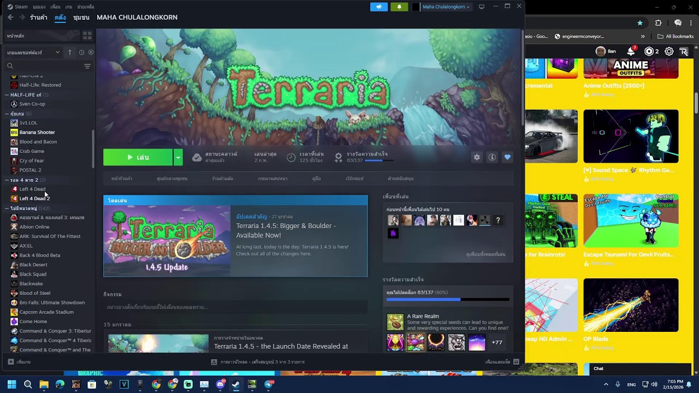
Task: Open play options dropdown arrow next to เล่น
Action: pyautogui.click(x=178, y=157)
